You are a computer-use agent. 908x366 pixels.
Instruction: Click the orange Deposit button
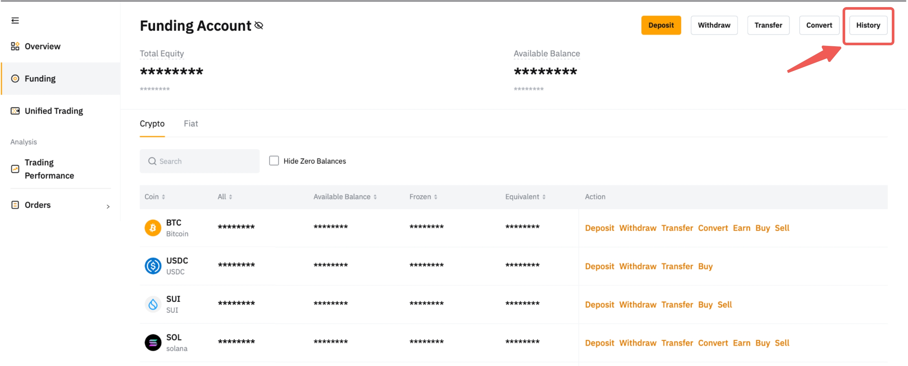(661, 25)
